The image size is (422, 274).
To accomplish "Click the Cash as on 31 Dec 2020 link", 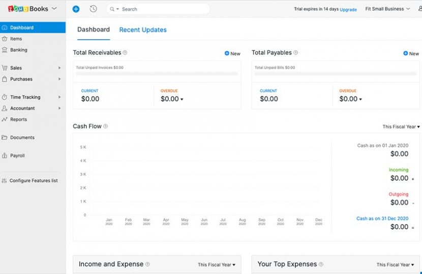I will tap(382, 218).
